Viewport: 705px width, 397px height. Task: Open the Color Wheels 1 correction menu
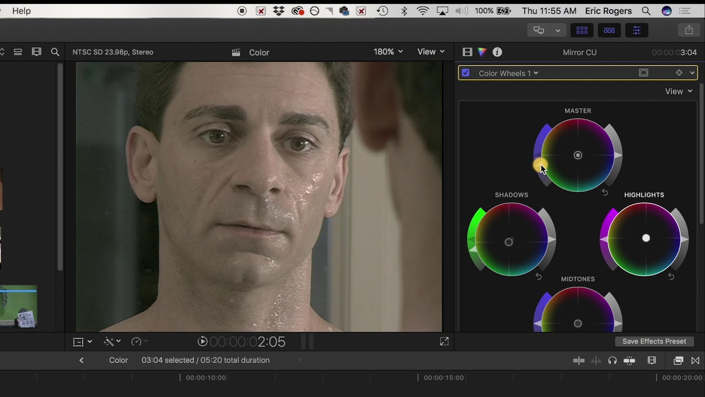508,73
